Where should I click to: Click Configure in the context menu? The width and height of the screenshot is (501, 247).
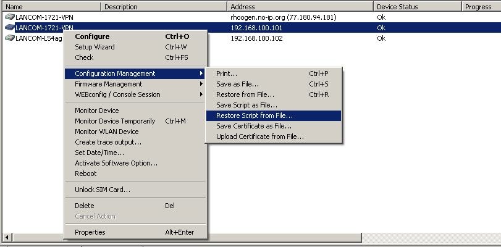point(92,36)
